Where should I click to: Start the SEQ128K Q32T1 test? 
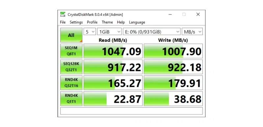[71, 67]
